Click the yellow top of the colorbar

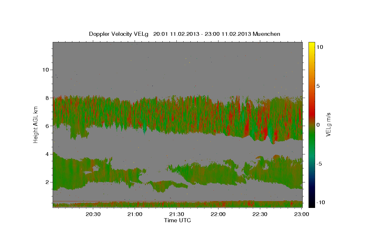(x=312, y=45)
